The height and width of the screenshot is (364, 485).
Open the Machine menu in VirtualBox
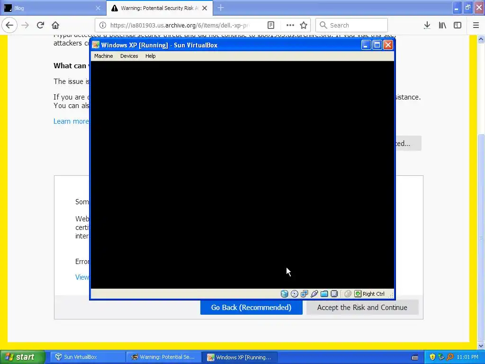click(x=104, y=56)
